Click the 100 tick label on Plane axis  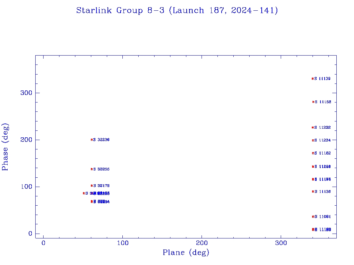[123, 243]
